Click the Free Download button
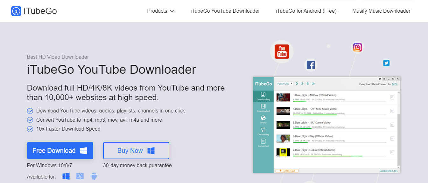428x183 pixels. pos(60,150)
